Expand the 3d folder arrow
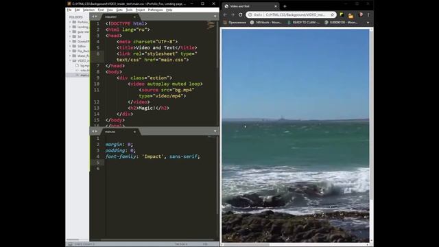This screenshot has width=439, height=247. tap(70, 36)
